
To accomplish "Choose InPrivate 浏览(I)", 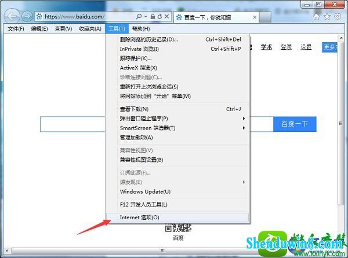I will tap(177, 49).
